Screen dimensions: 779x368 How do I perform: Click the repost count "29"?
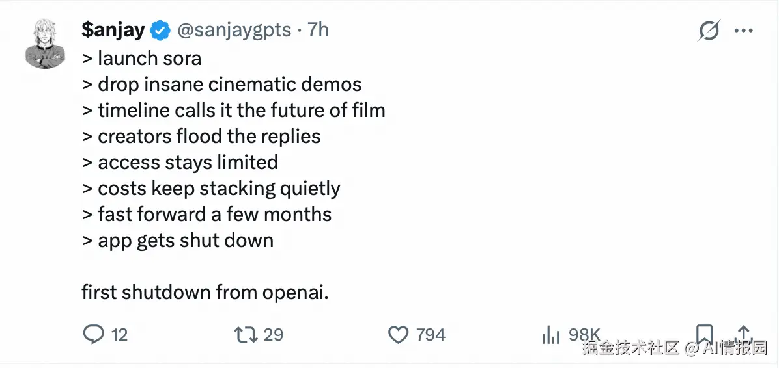click(x=274, y=335)
